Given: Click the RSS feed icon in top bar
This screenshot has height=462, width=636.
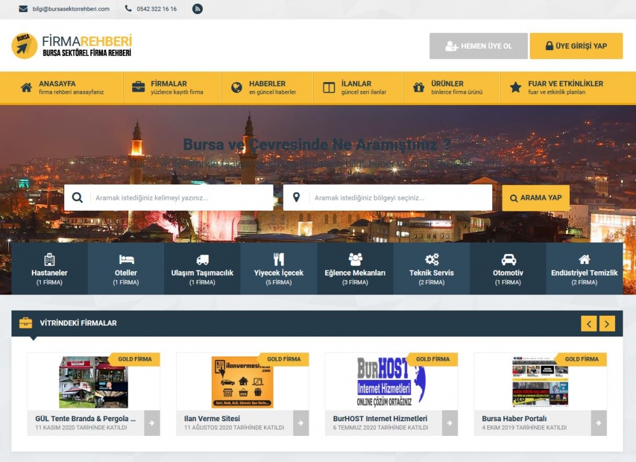Looking at the screenshot, I should click(197, 9).
